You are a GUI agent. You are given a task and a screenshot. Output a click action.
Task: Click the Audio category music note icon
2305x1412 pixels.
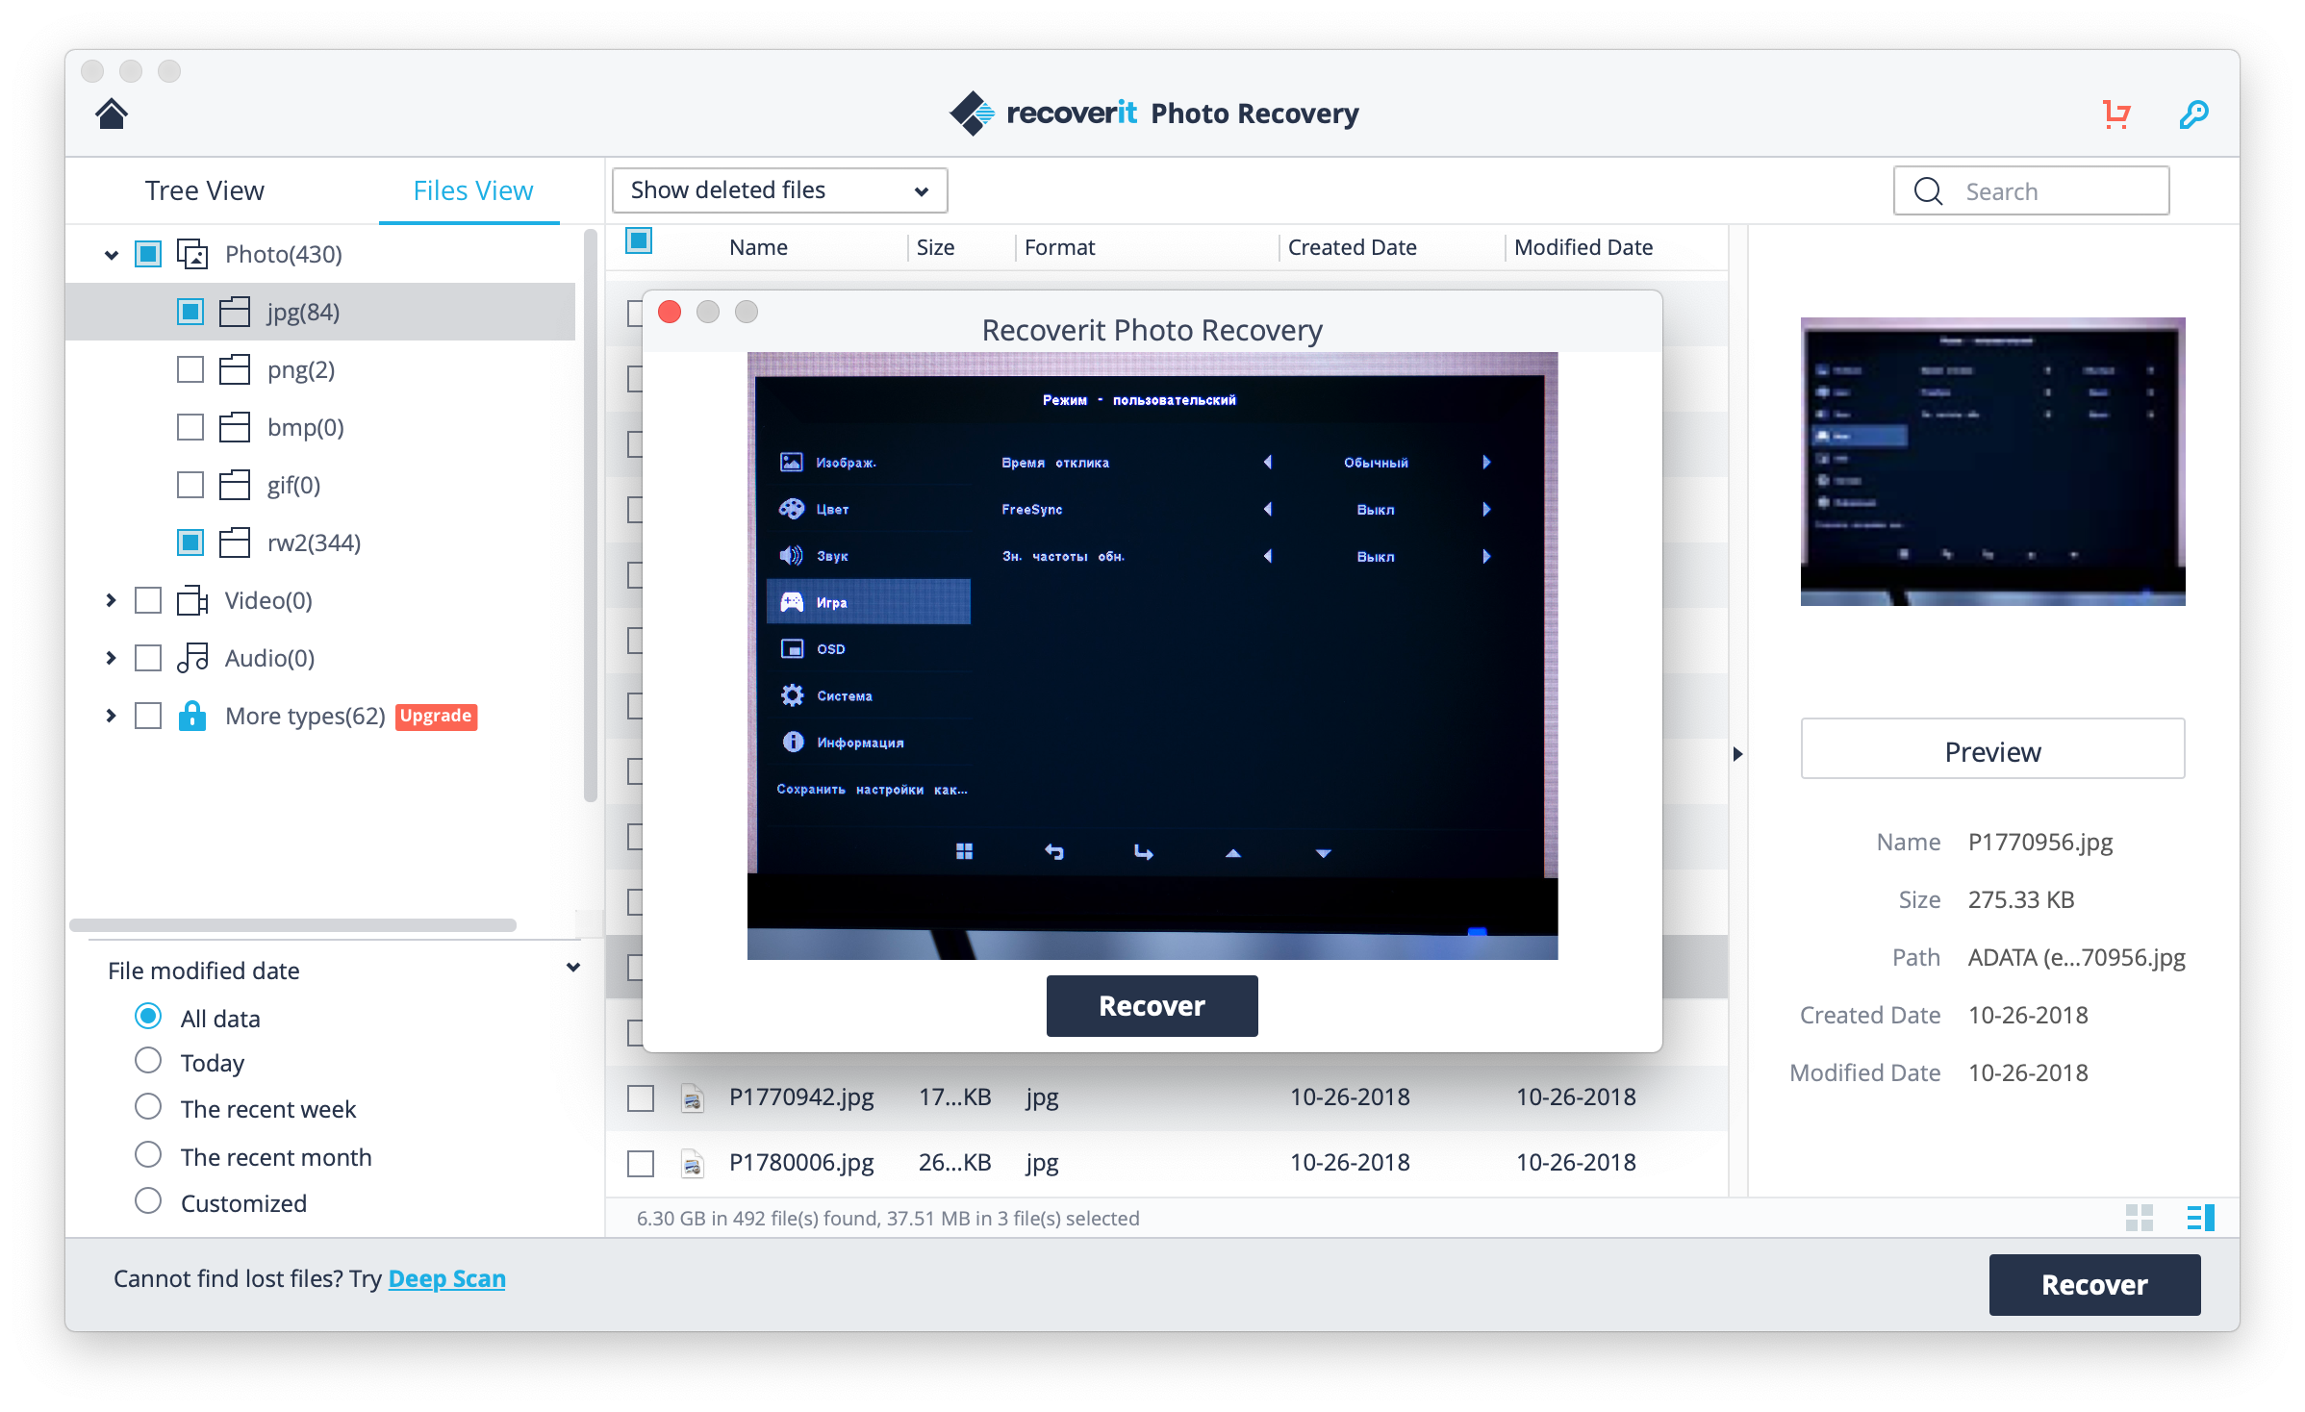click(x=192, y=658)
